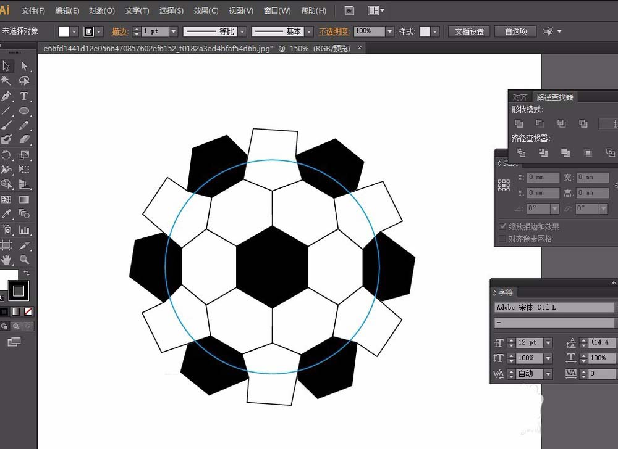Switch to the 对齐 panel tab
This screenshot has width=618, height=449.
[x=520, y=97]
